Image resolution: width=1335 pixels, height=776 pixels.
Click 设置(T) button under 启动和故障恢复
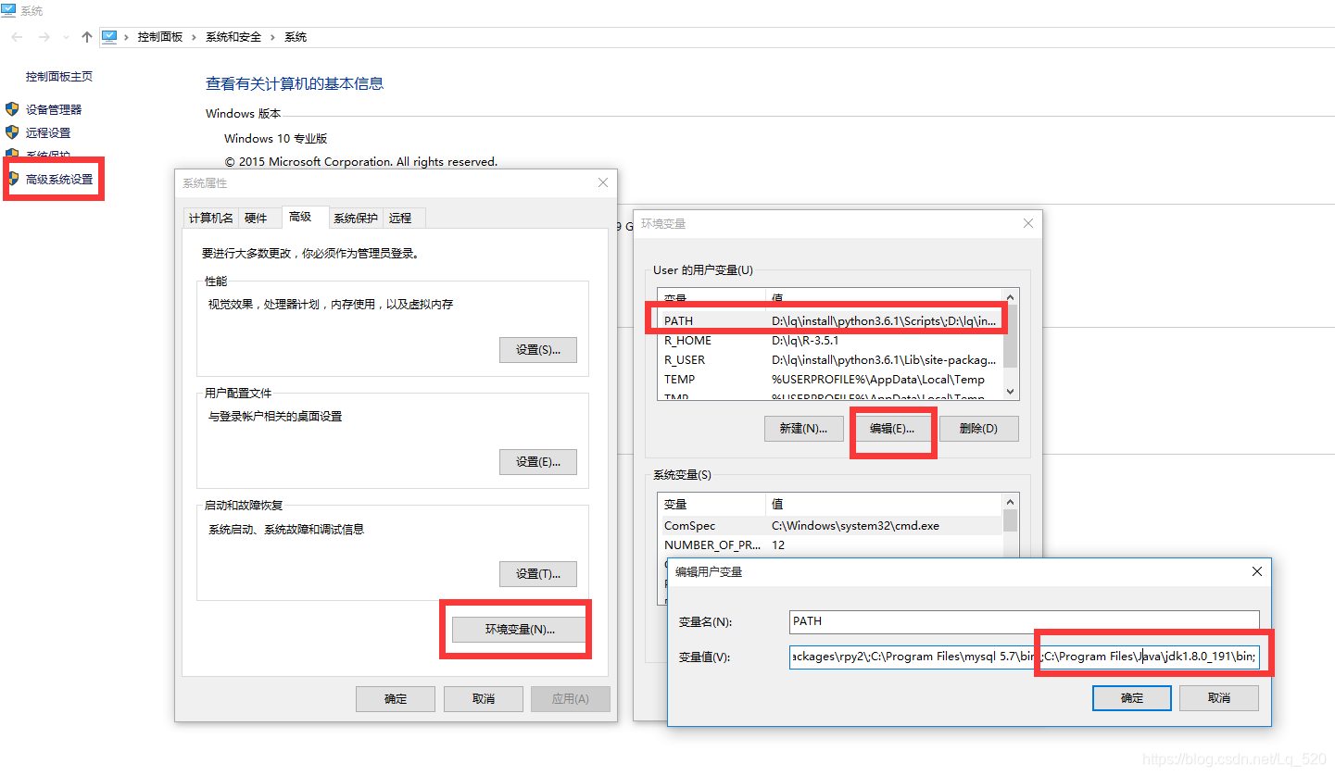click(x=538, y=574)
